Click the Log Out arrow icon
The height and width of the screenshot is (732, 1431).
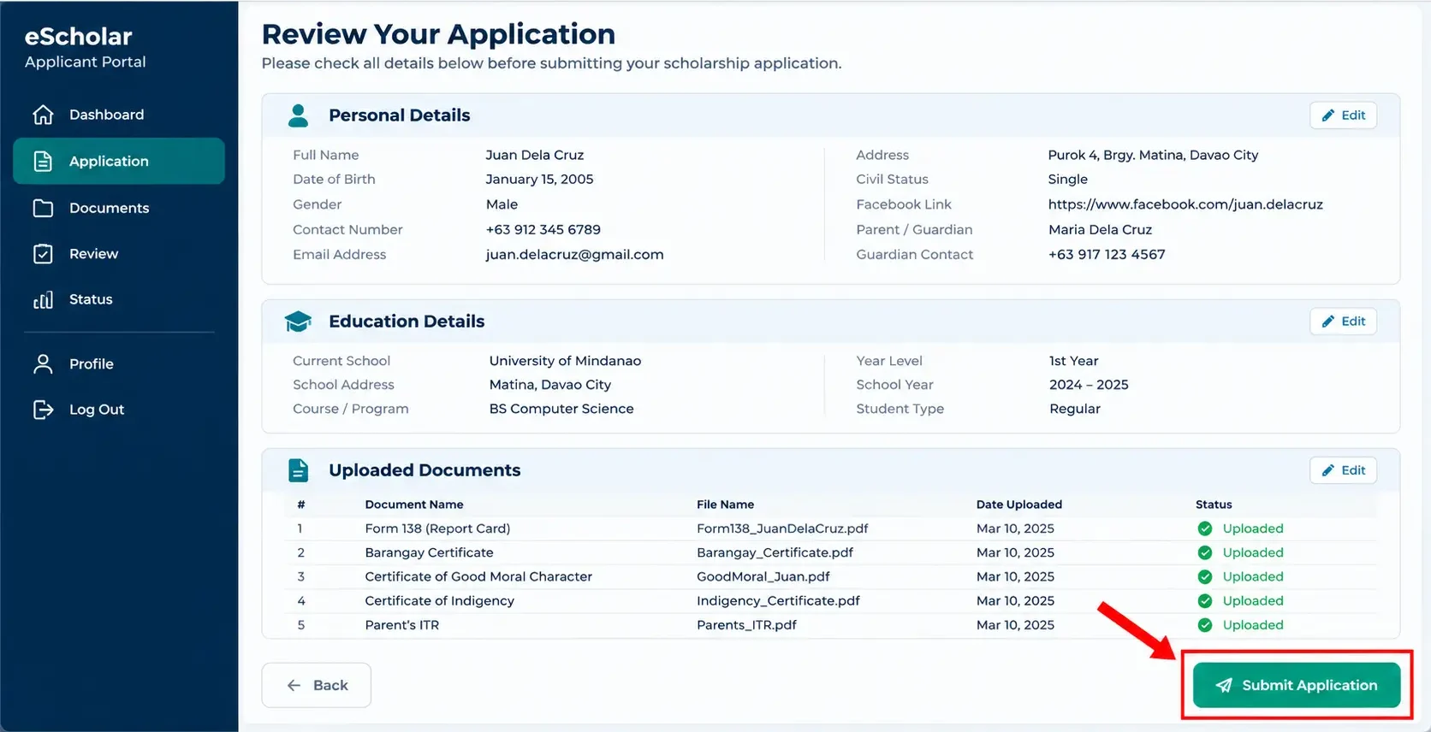point(43,410)
